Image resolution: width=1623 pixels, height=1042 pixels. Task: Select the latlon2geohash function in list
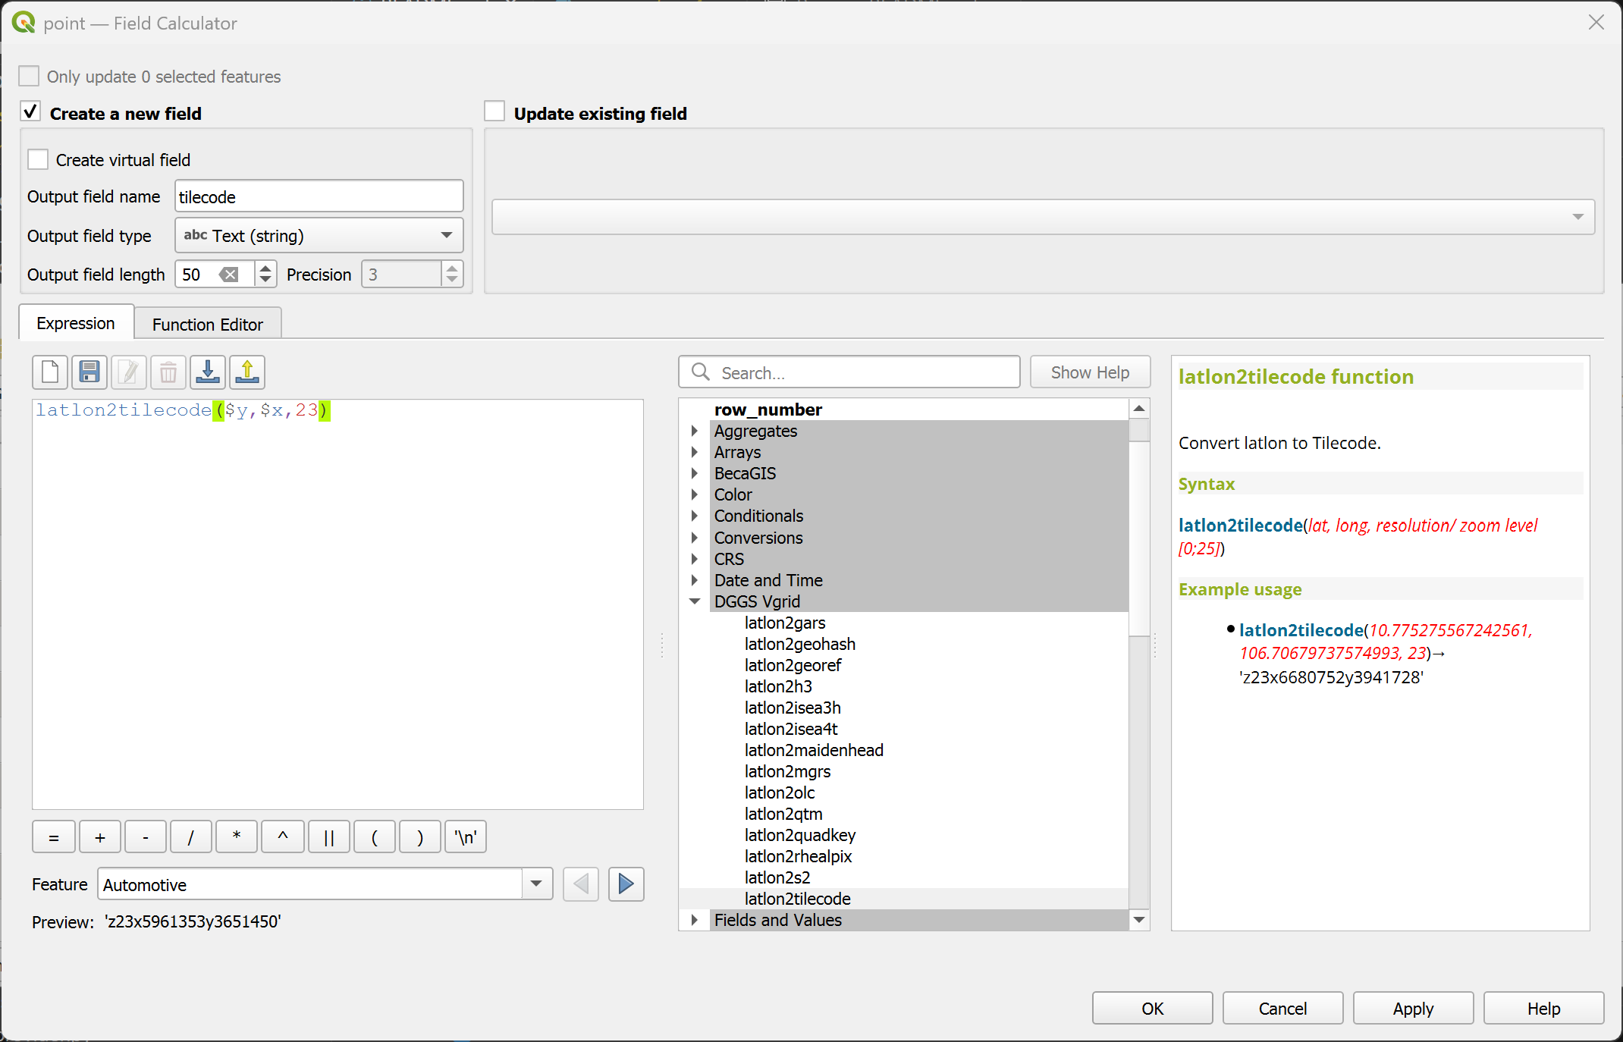pyautogui.click(x=799, y=644)
